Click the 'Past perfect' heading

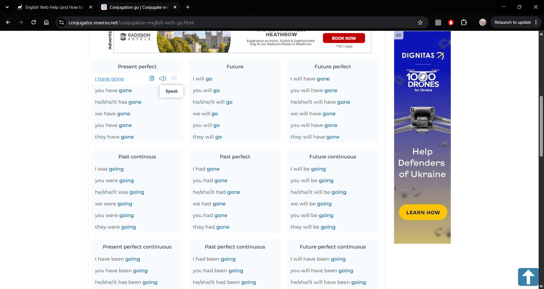tap(235, 157)
